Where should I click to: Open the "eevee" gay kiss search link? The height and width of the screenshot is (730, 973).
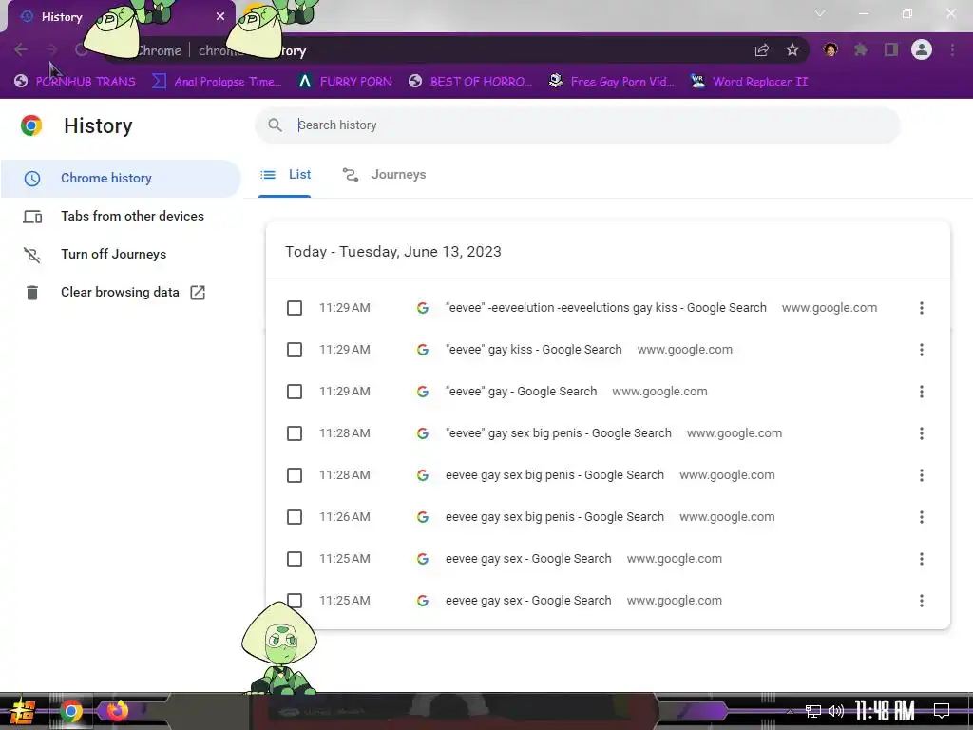[534, 350]
